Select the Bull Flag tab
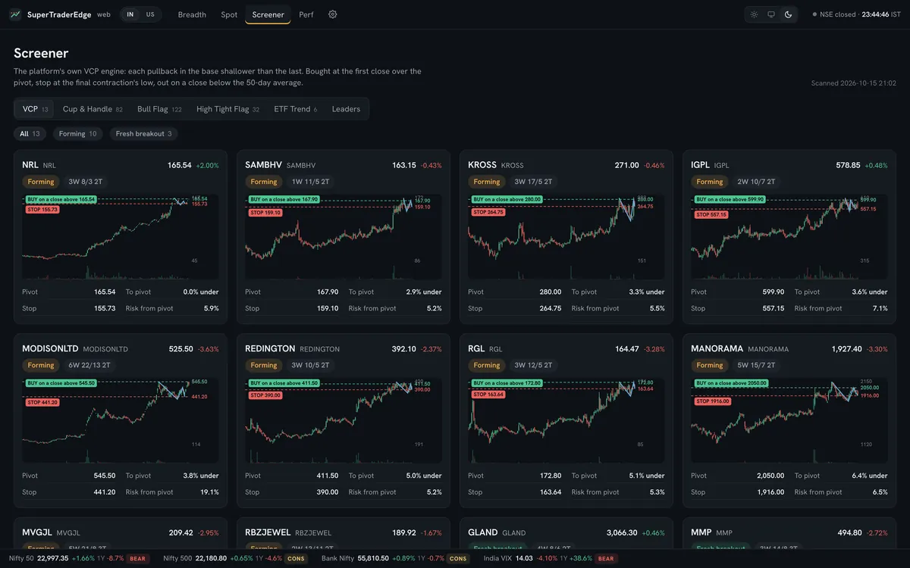 coord(159,109)
